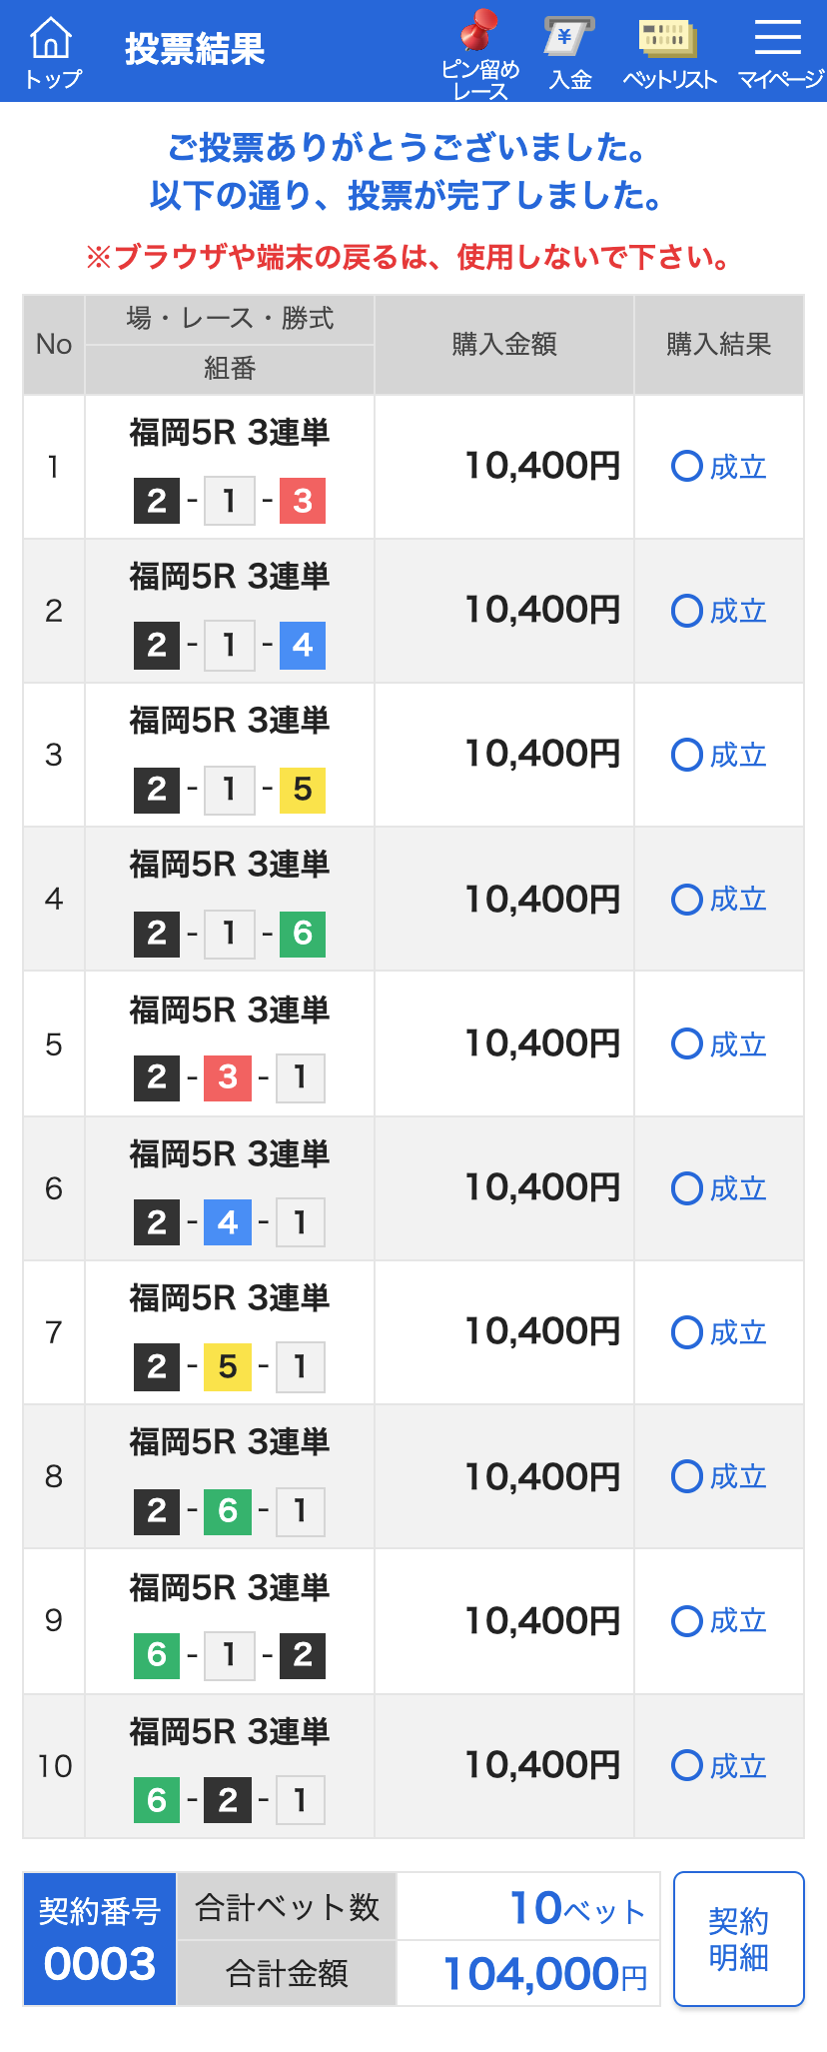Select the 成立 circle icon in row 5
The image size is (827, 2052).
(x=687, y=1044)
